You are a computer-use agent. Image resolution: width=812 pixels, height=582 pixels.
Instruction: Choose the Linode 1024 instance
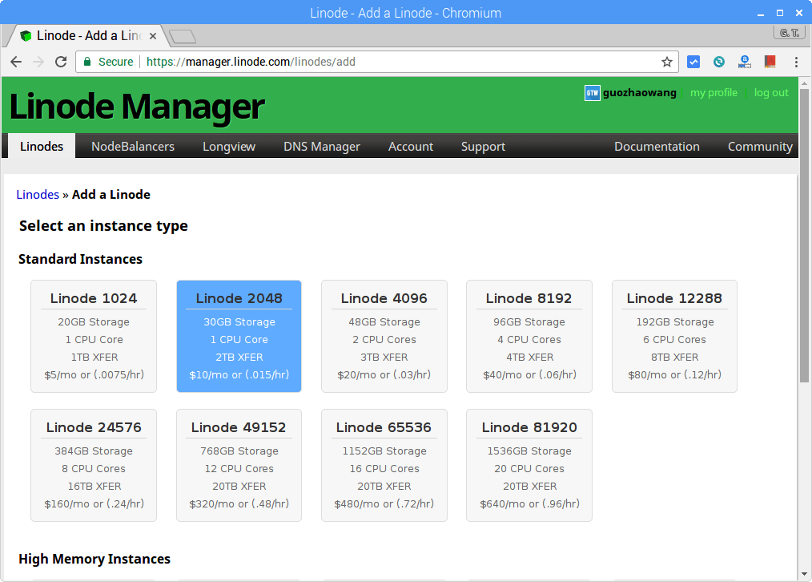94,335
